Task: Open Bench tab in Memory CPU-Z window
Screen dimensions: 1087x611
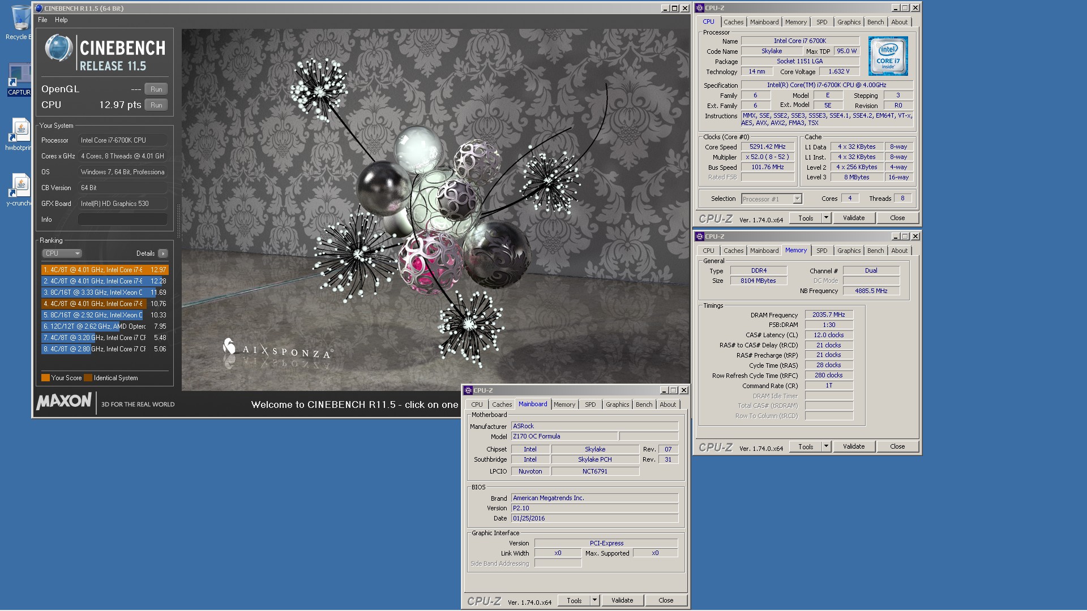Action: click(875, 251)
